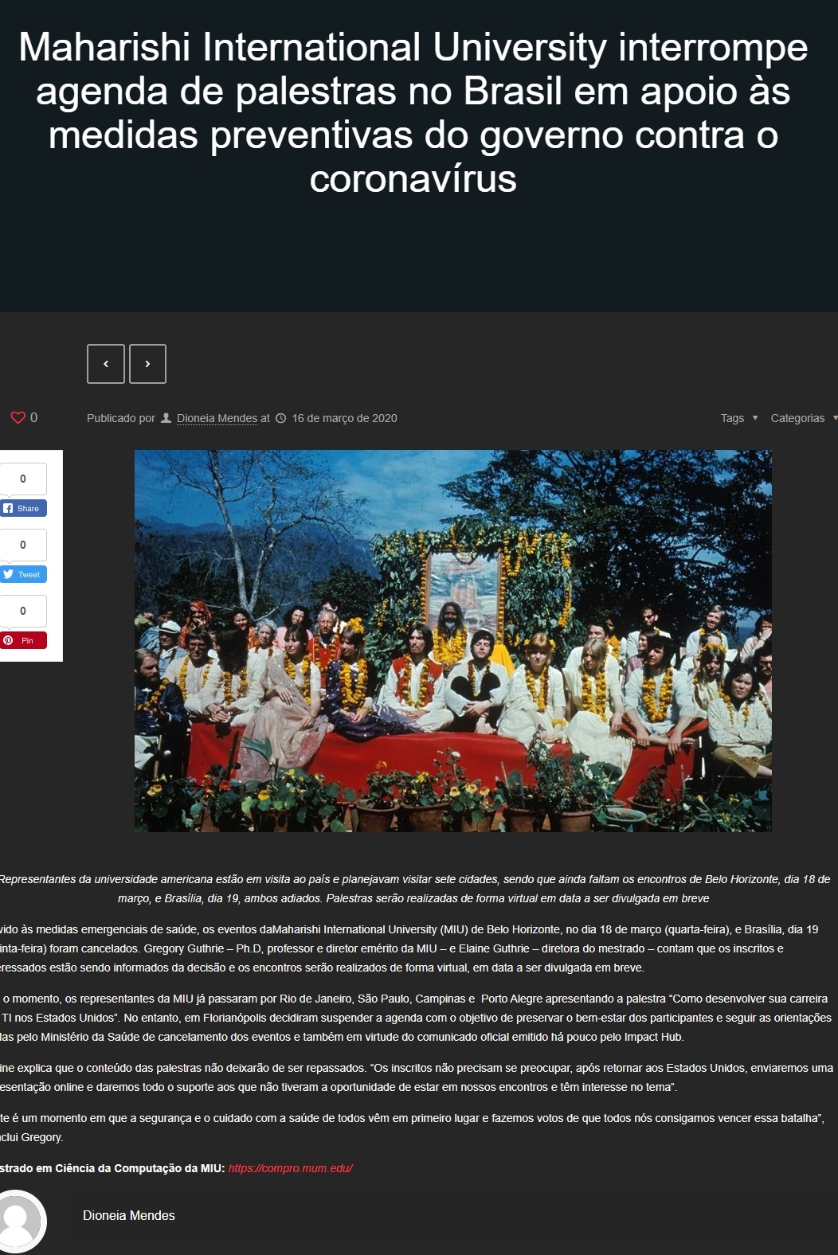Click the Twitter Tweet button

pos(22,574)
